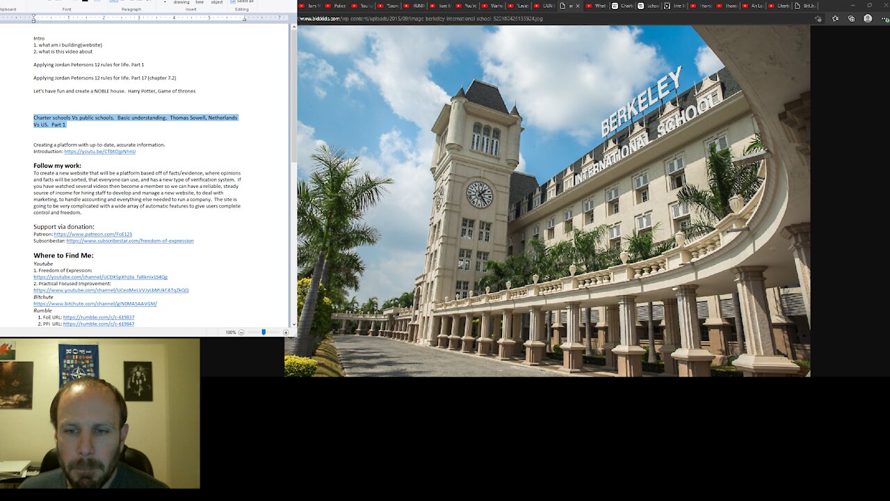This screenshot has height=501, width=890.
Task: Click the browser favorites star icon
Action: pos(835,19)
